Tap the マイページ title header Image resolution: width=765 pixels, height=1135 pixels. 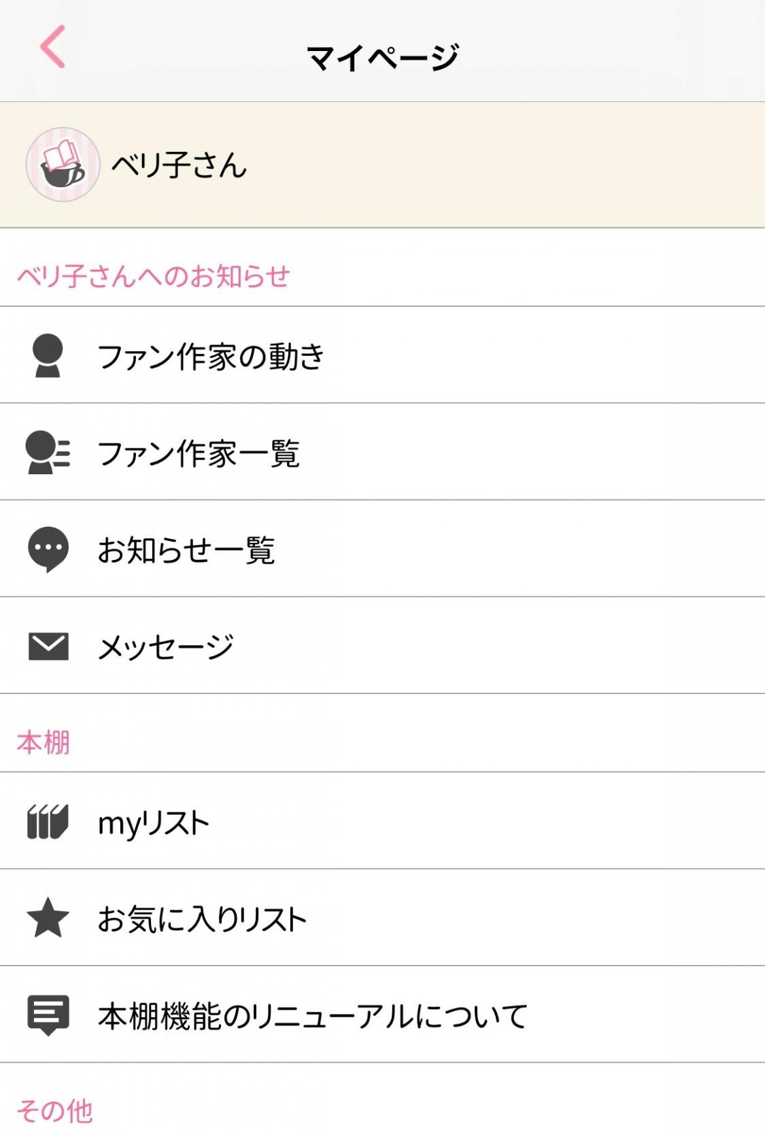382,57
